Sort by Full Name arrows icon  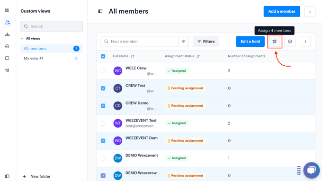click(x=133, y=56)
